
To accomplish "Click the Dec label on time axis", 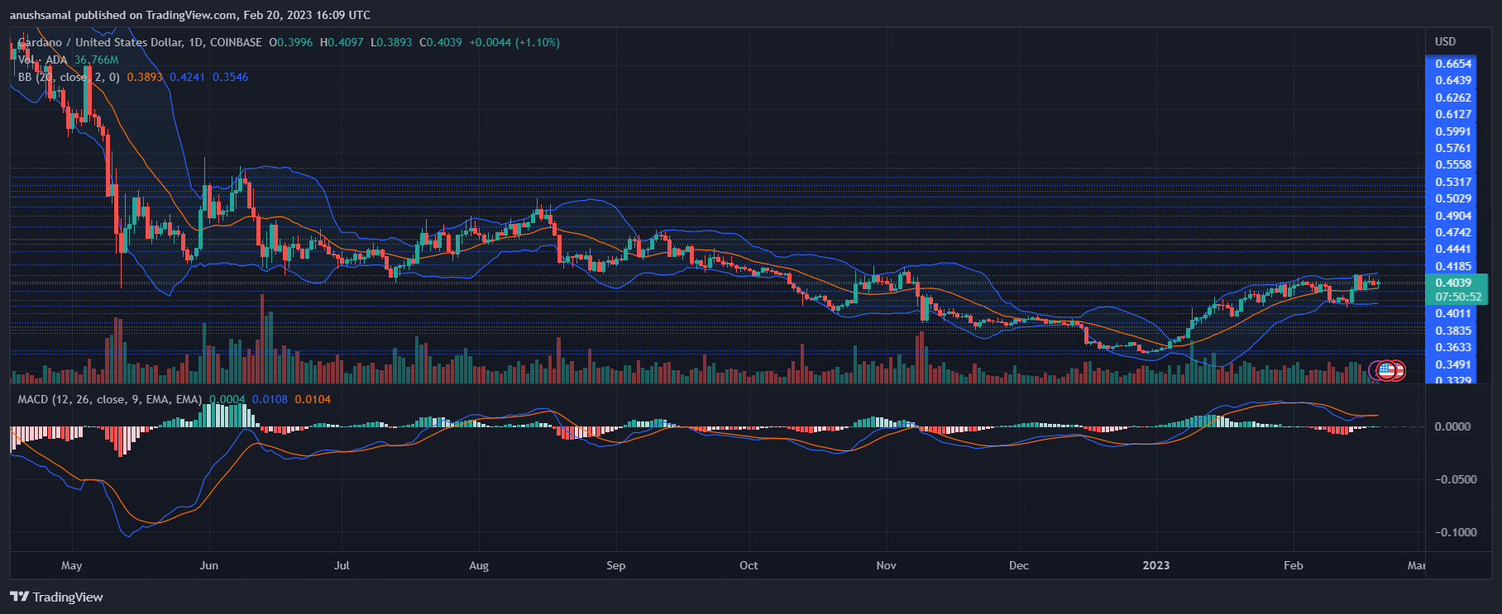I will point(1019,565).
